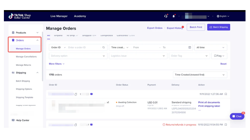
Task: Click the Products sidebar icon
Action: tap(13, 33)
